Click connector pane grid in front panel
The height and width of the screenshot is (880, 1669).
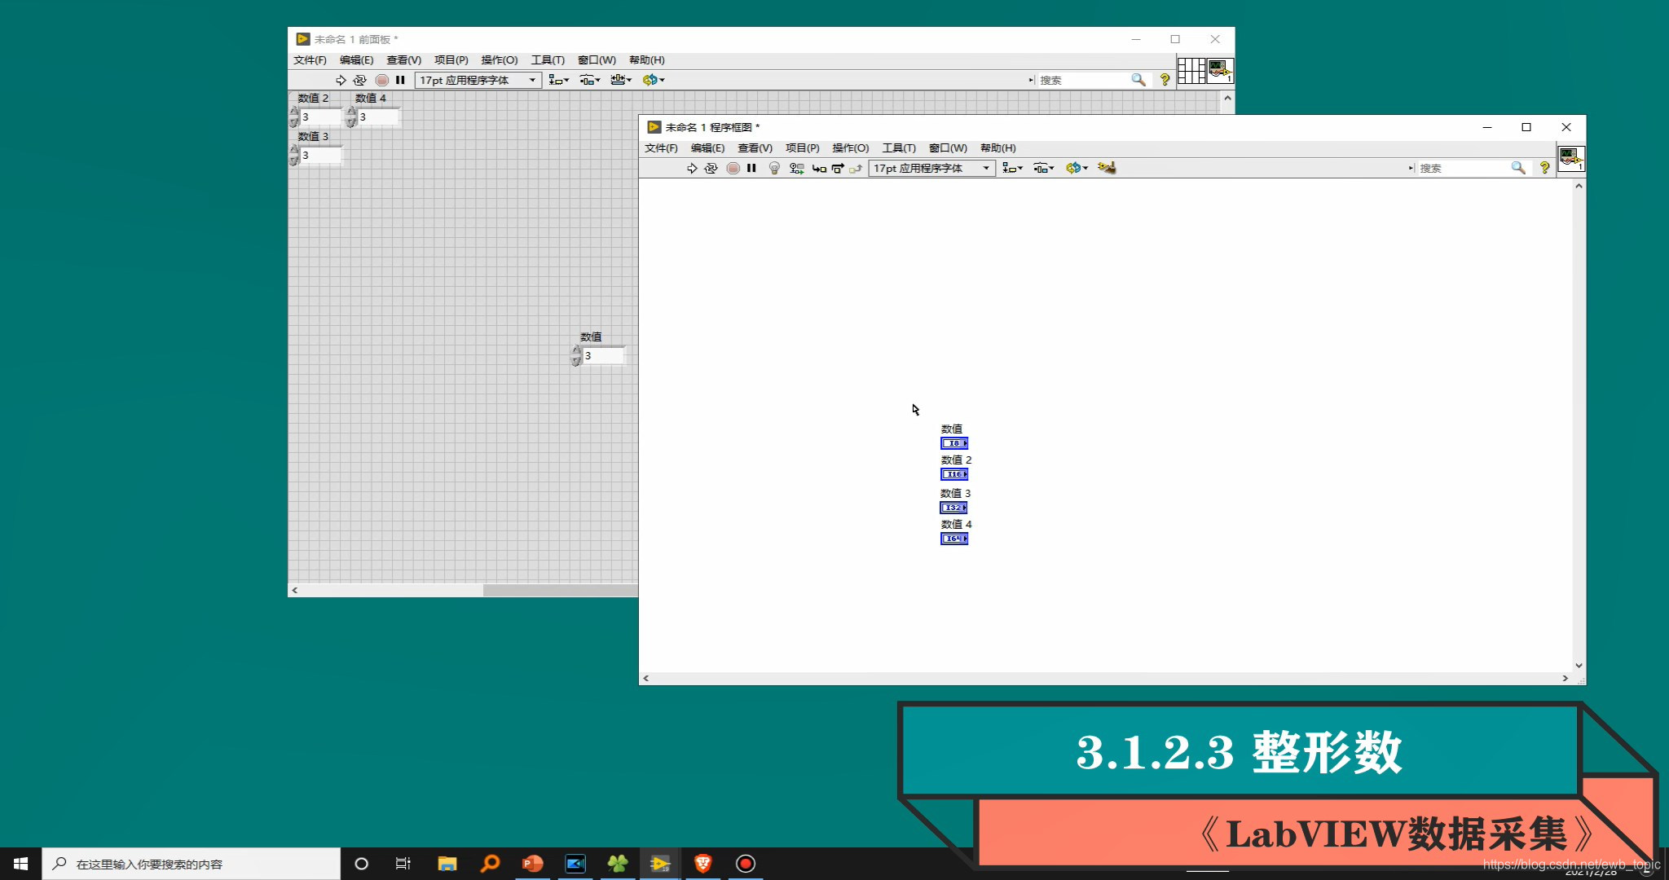(x=1191, y=70)
